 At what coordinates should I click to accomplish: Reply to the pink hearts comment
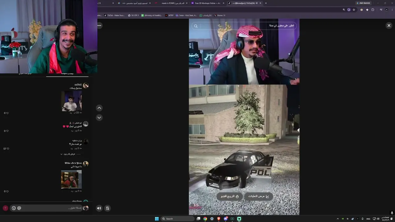point(72,130)
